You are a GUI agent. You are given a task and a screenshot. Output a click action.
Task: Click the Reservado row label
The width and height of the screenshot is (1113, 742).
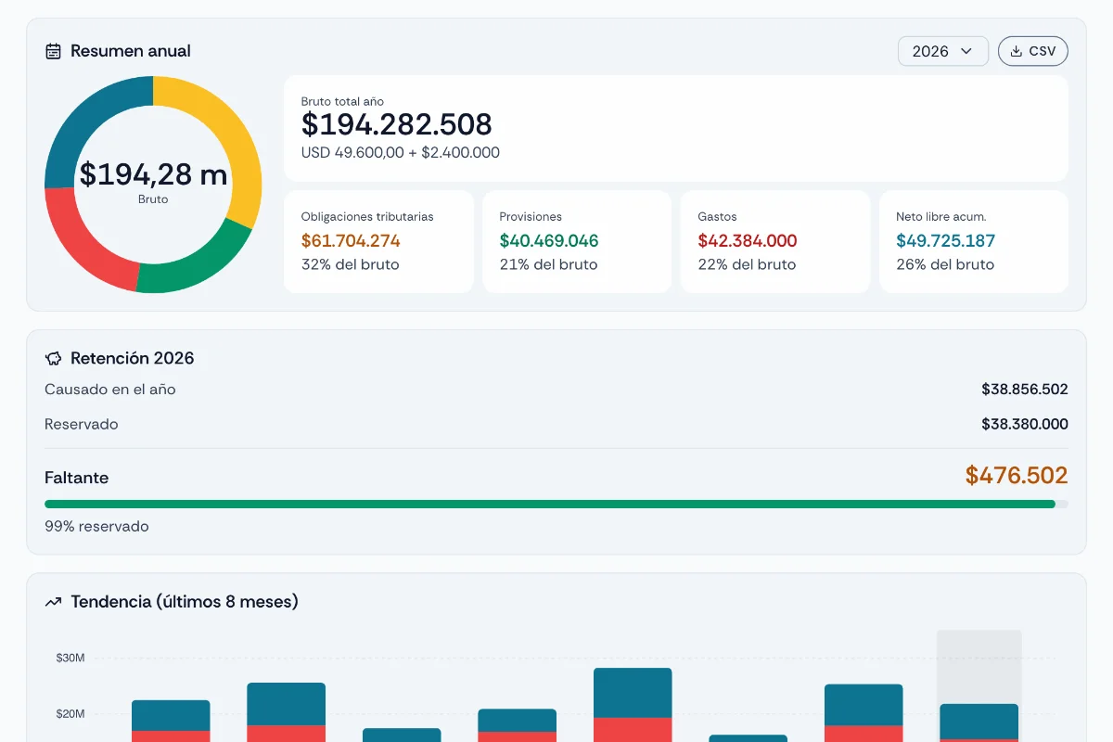[x=82, y=425]
